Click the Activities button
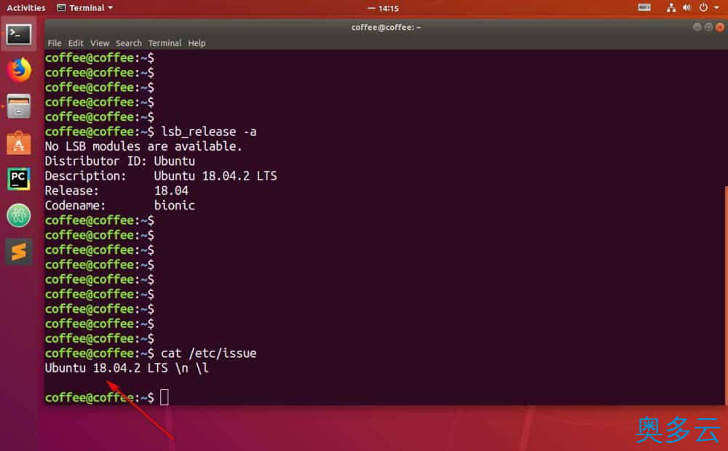The image size is (728, 451). 25,7
